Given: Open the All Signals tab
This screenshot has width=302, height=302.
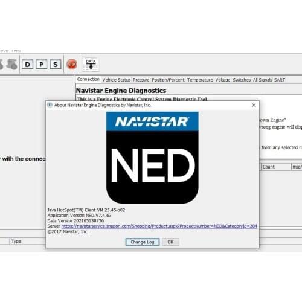Looking at the screenshot, I should click(262, 80).
